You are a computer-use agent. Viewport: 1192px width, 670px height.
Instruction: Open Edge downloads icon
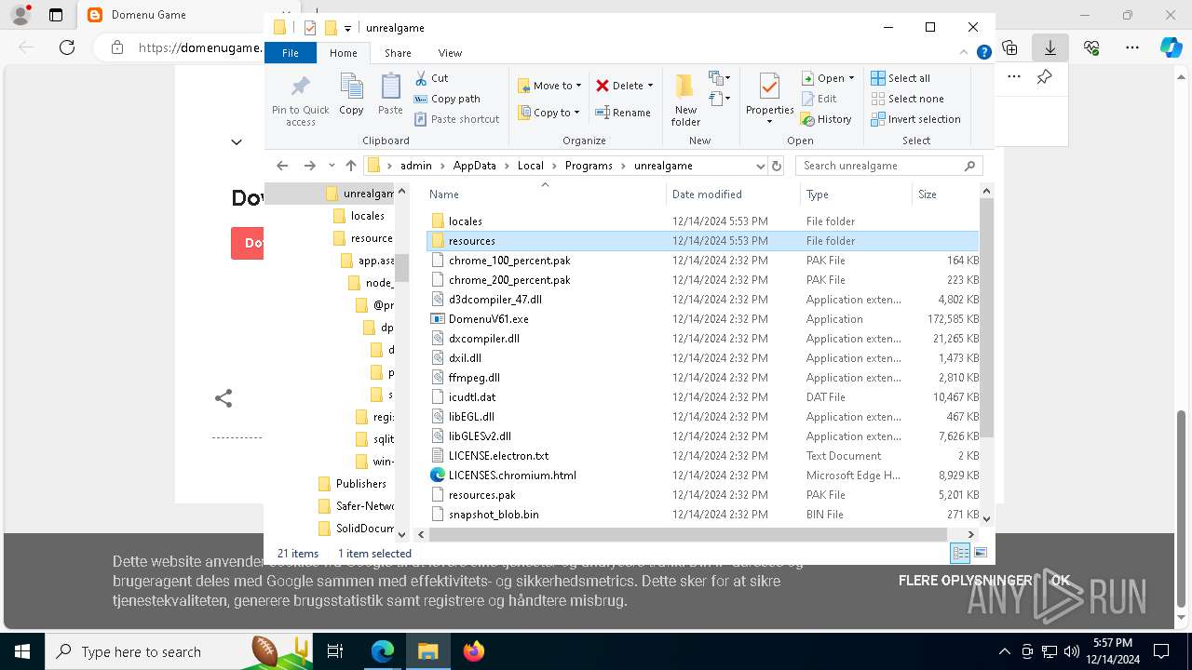(x=1050, y=47)
